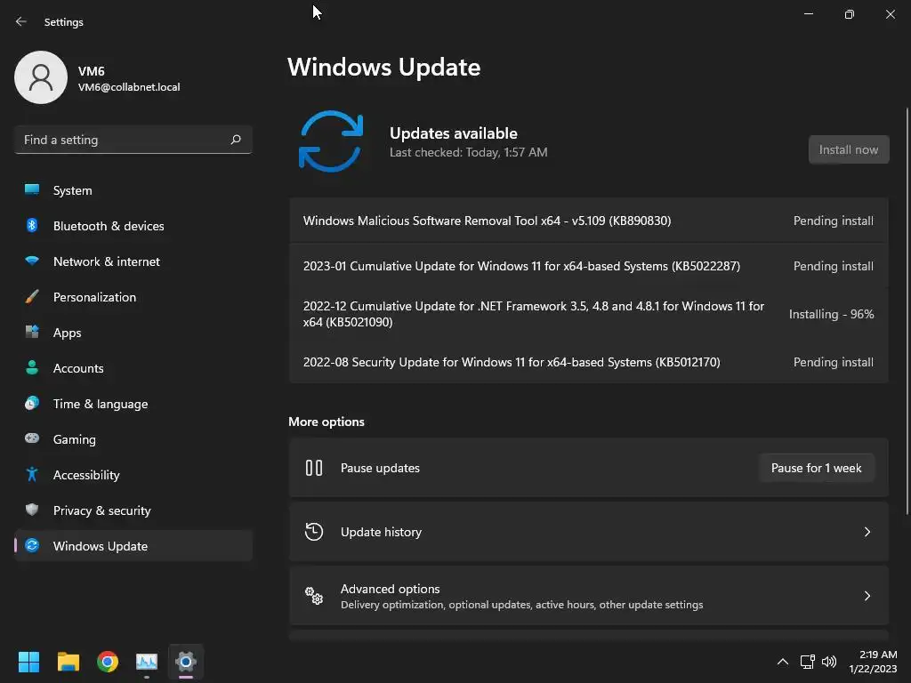Click the Accounts label in sidebar
Screen dimensions: 911x683
[x=78, y=368]
